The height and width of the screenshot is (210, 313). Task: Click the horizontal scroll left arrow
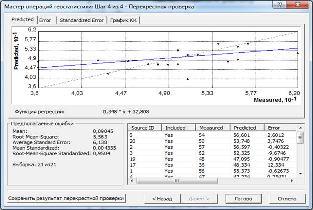click(x=131, y=181)
